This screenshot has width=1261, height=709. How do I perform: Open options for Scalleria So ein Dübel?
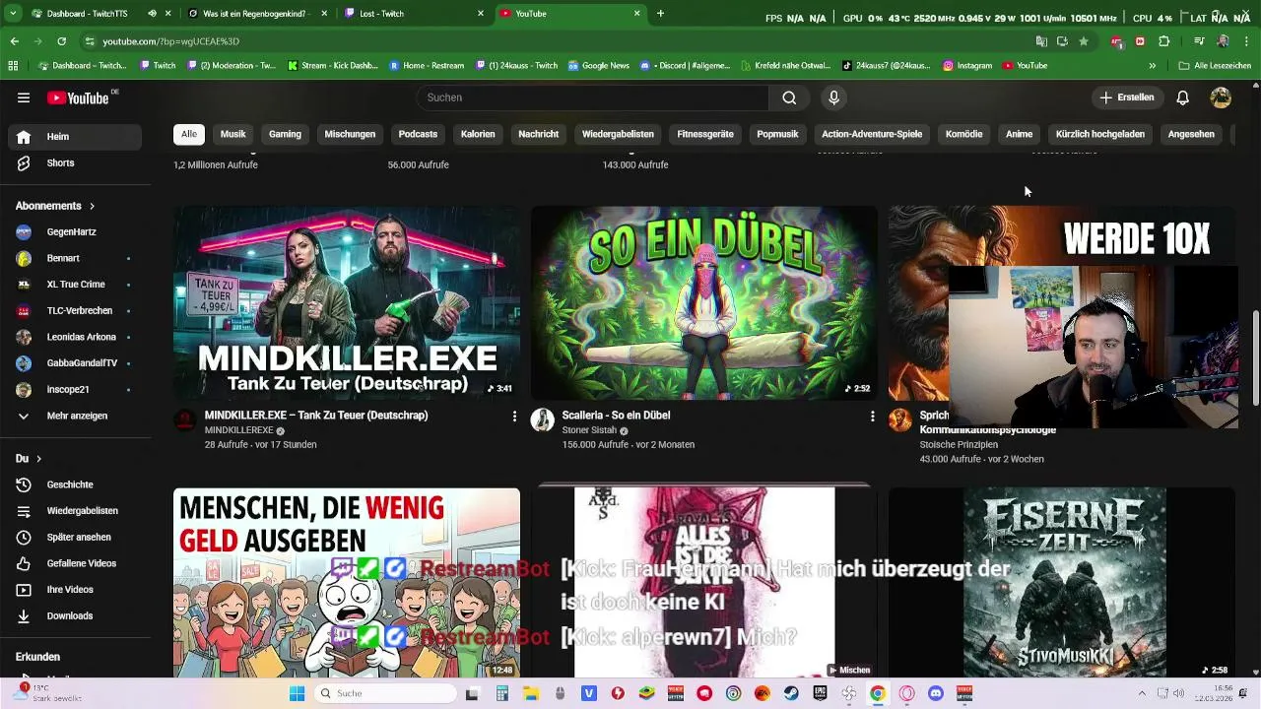pos(872,417)
